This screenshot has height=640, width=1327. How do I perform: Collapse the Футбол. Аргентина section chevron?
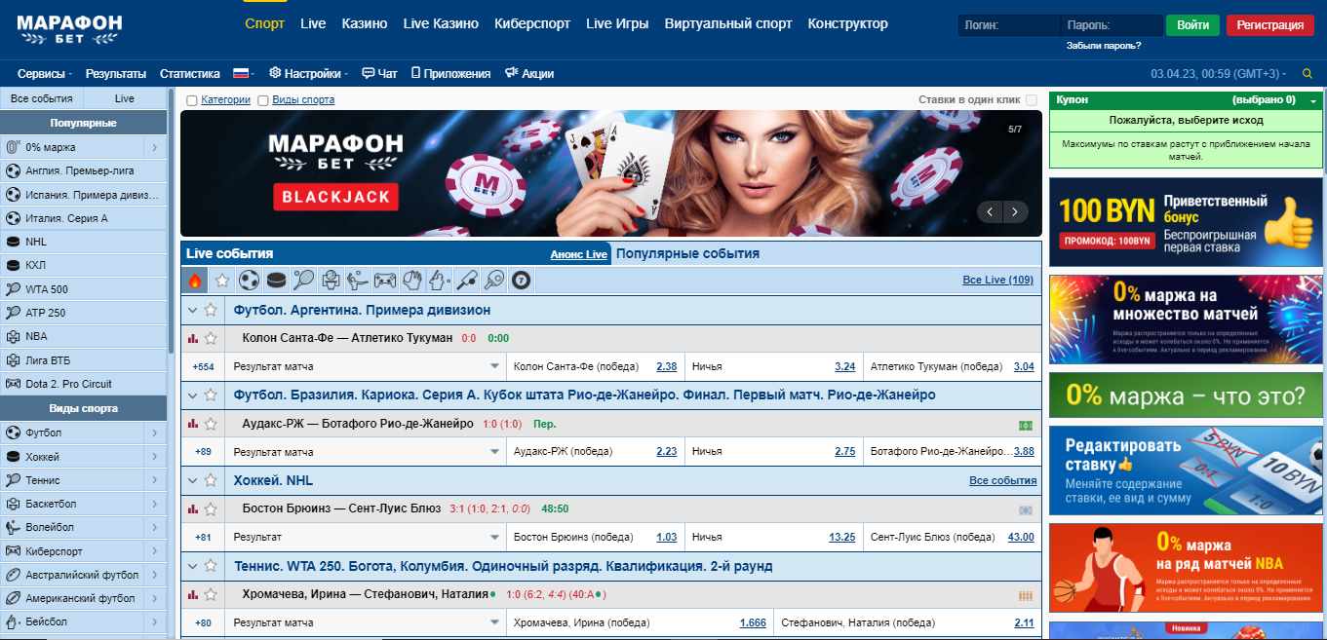[x=193, y=310]
